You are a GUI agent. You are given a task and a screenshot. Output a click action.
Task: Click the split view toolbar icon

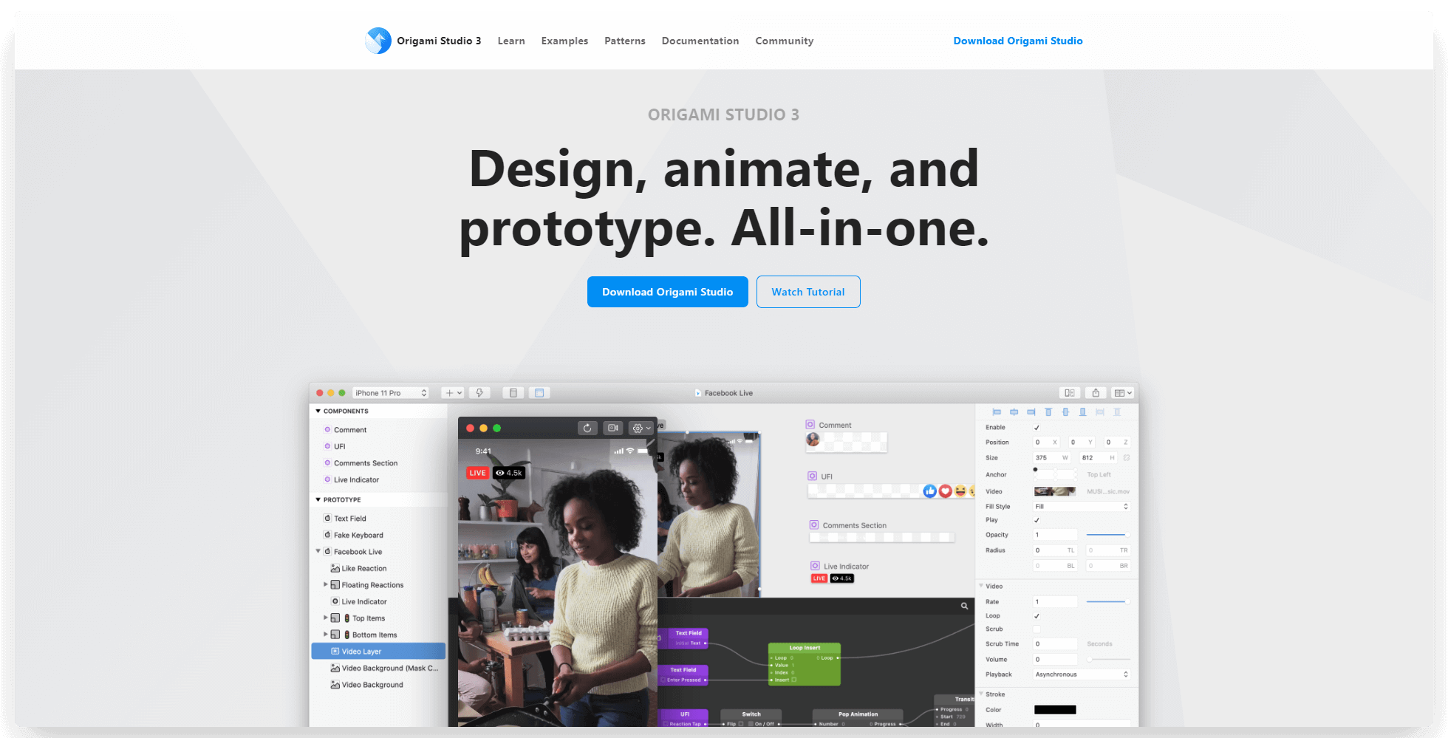coord(1069,393)
